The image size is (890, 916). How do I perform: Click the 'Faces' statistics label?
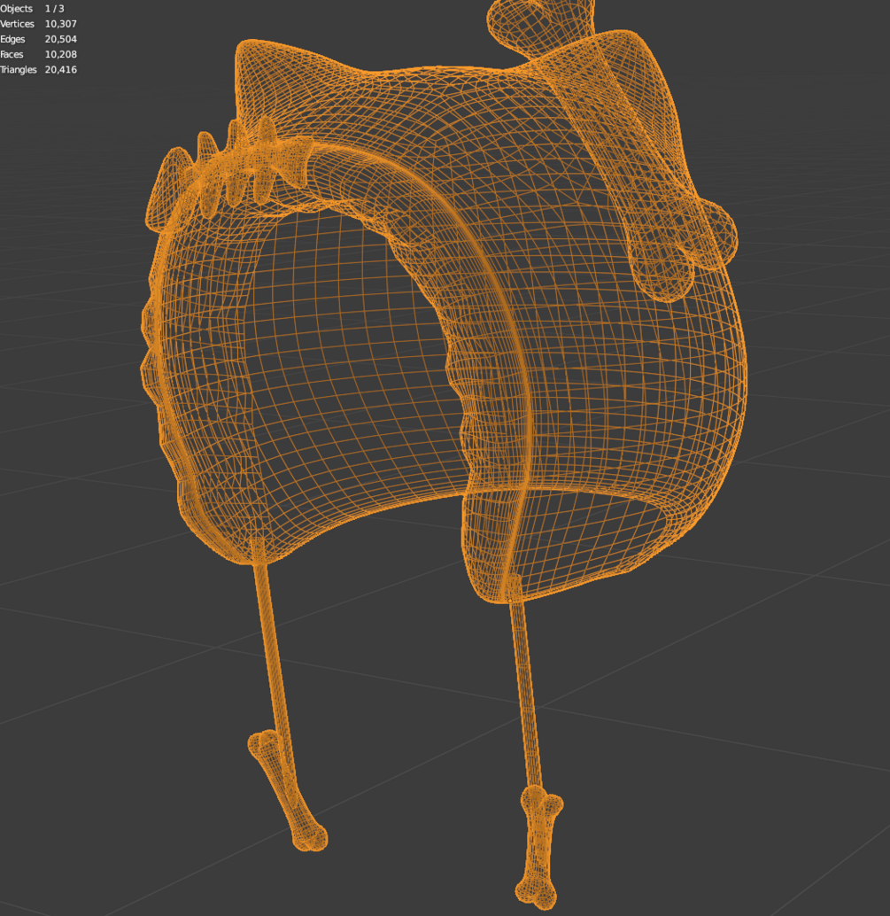point(12,54)
